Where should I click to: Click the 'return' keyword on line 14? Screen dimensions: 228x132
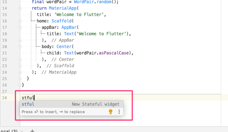[x=39, y=8]
